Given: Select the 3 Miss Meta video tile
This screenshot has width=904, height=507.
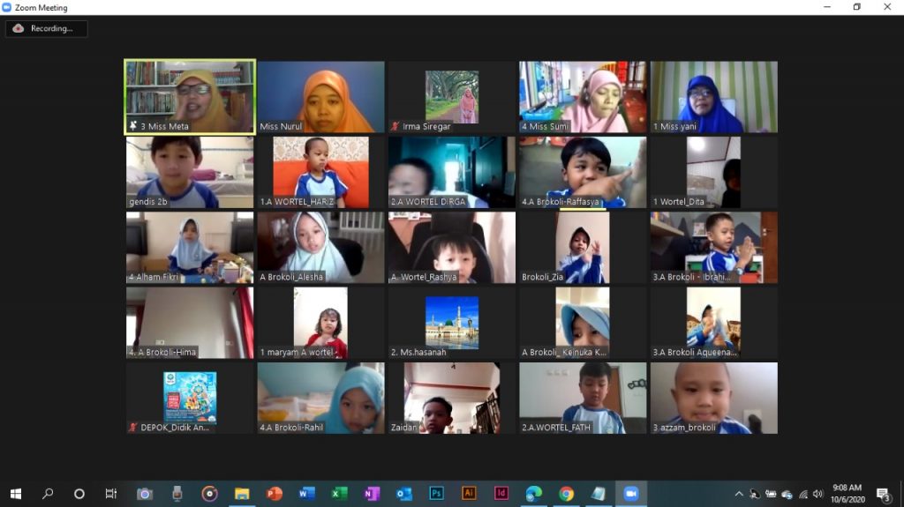Looking at the screenshot, I should click(190, 96).
